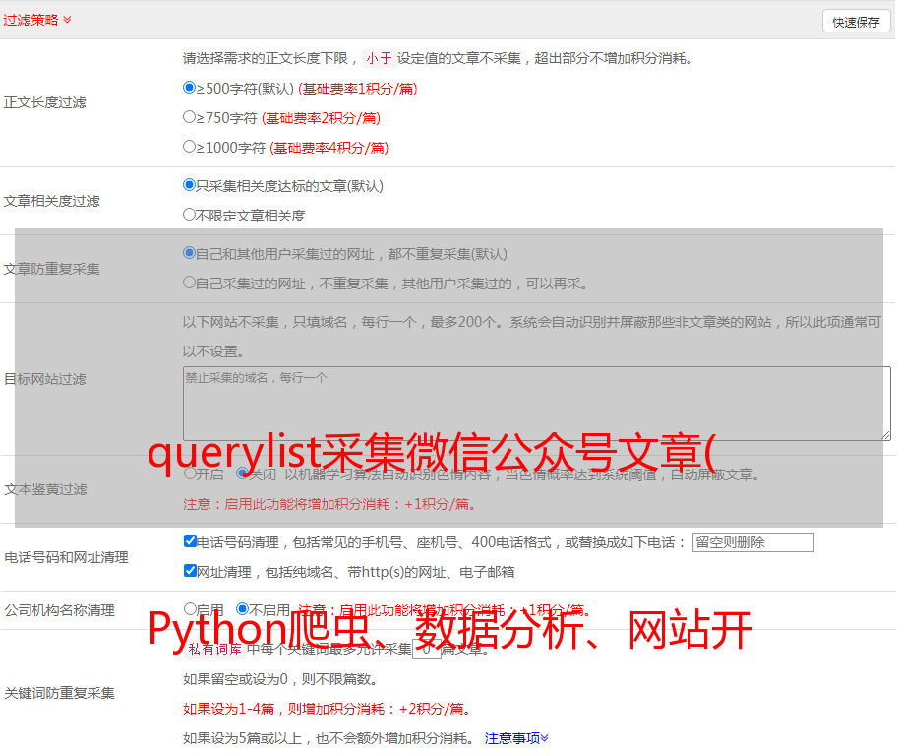Click the 文本鉴黄过滤 label
The height and width of the screenshot is (756, 897).
45,489
